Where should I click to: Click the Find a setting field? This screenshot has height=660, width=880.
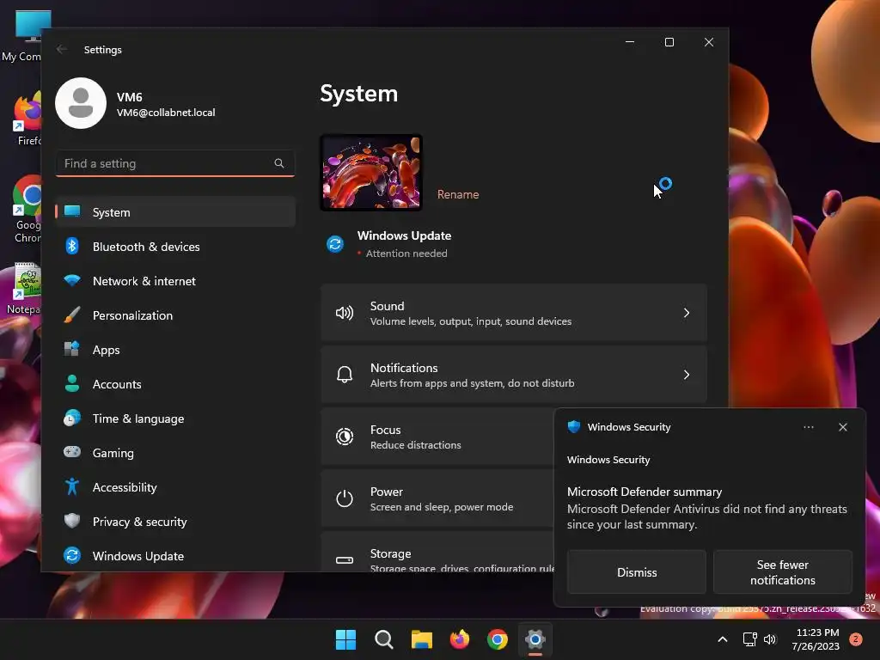[x=175, y=163]
